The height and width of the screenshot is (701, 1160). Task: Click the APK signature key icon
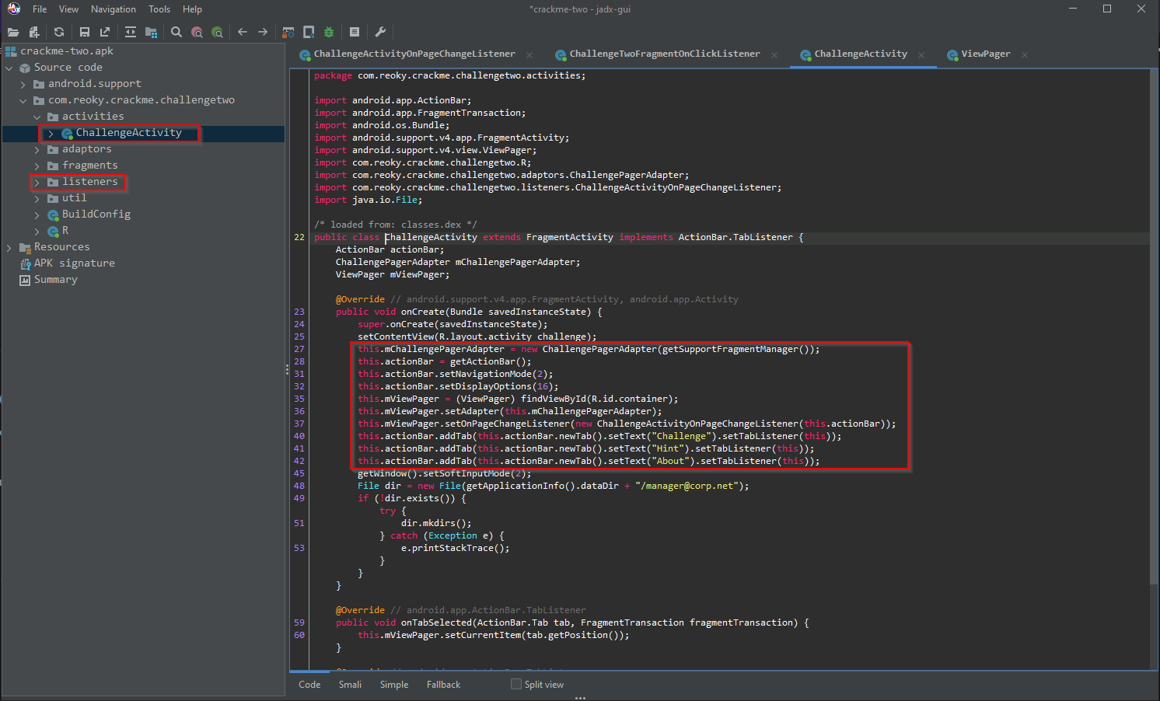coord(25,263)
